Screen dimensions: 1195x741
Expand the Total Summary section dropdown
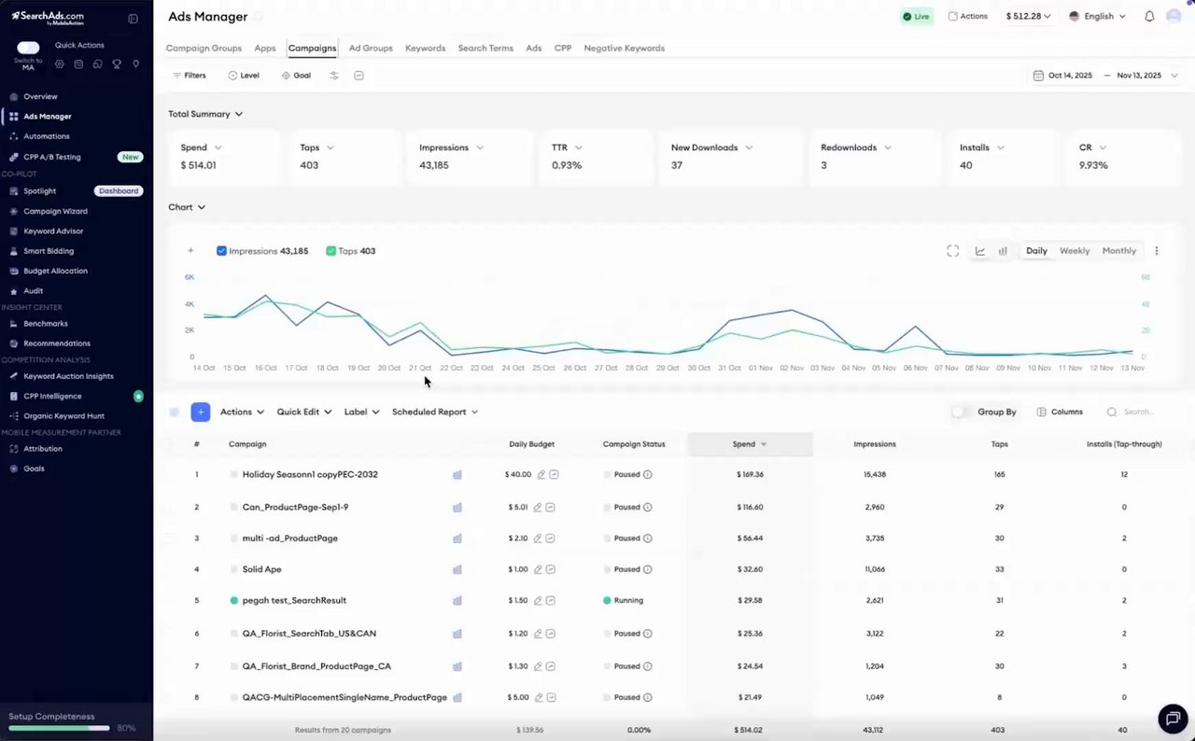coord(205,114)
